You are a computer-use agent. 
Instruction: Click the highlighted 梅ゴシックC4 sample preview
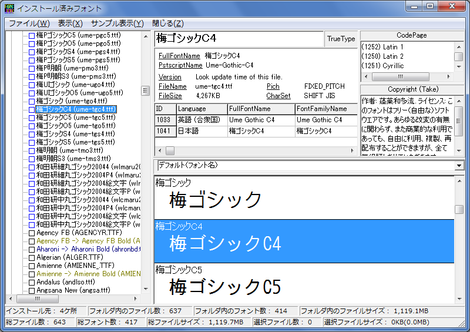(304, 241)
